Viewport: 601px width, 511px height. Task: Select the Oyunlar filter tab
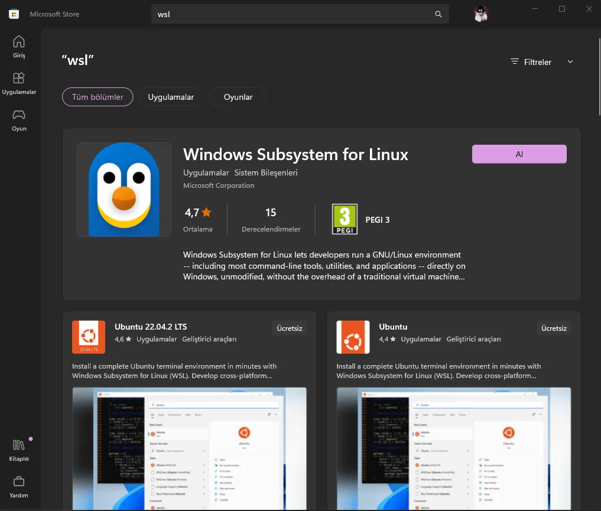coord(238,97)
